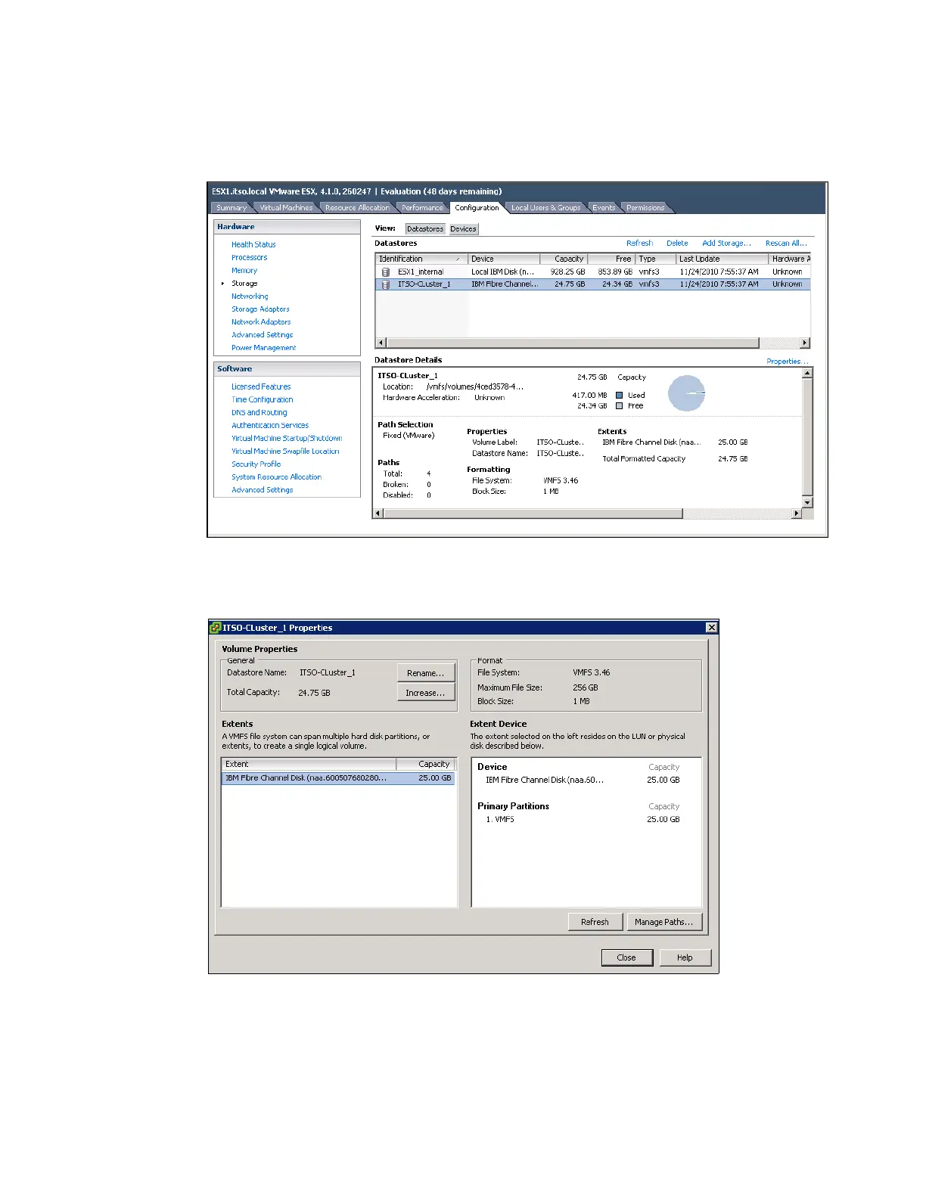Click the Delete datastore link
926x1198 pixels.
[x=677, y=243]
